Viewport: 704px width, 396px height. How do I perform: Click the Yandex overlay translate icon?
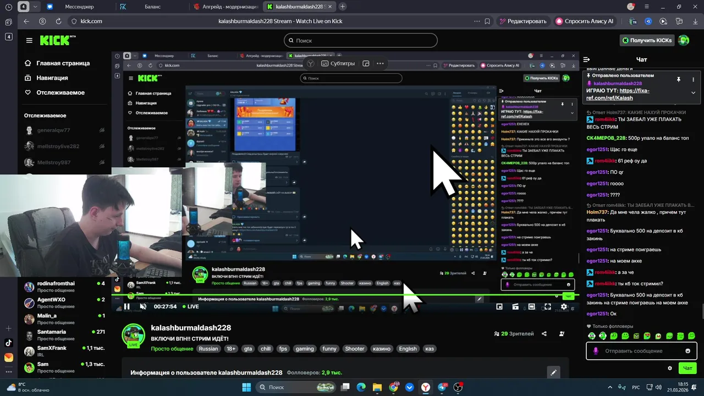click(311, 63)
